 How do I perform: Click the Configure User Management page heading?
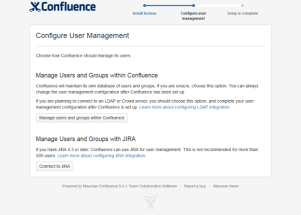click(82, 36)
